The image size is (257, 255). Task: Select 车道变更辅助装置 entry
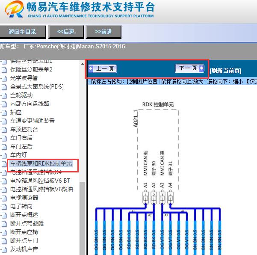point(32,121)
